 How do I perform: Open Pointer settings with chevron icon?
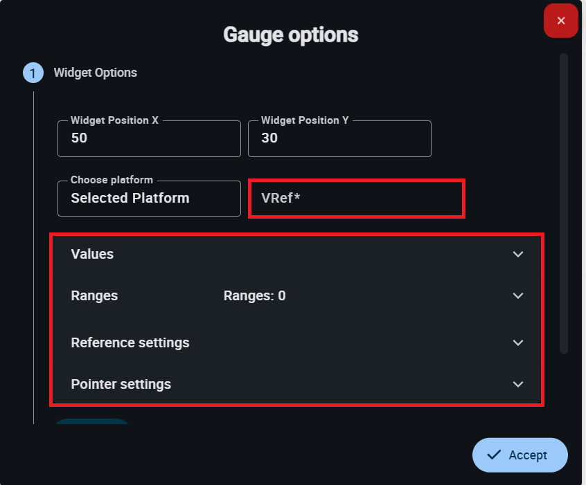click(517, 384)
